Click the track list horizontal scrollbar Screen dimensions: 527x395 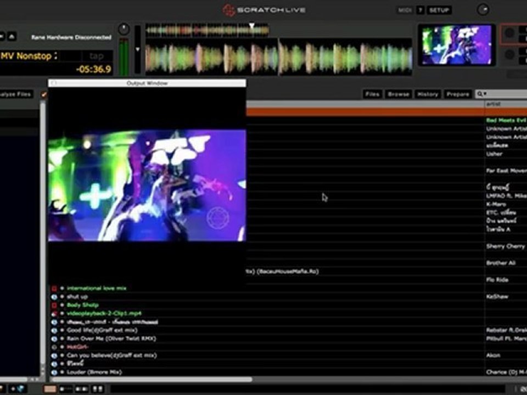152,379
